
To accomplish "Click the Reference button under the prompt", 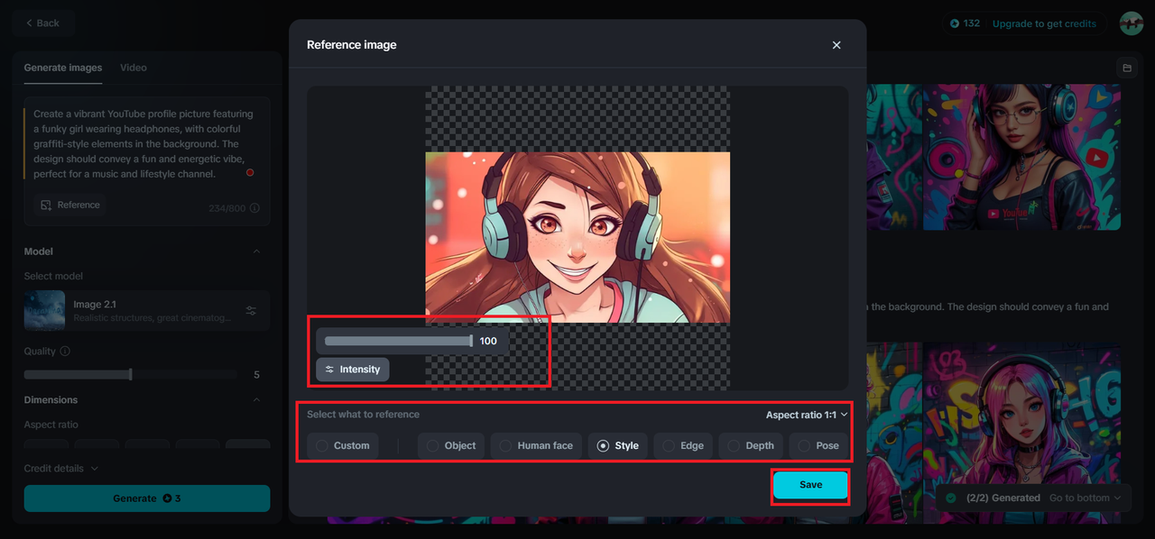I will (70, 206).
